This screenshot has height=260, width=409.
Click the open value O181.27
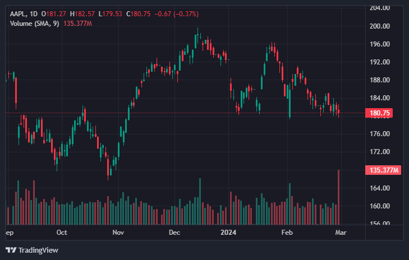point(53,14)
